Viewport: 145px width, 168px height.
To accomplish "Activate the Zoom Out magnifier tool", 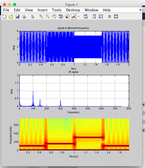I will [48, 16].
